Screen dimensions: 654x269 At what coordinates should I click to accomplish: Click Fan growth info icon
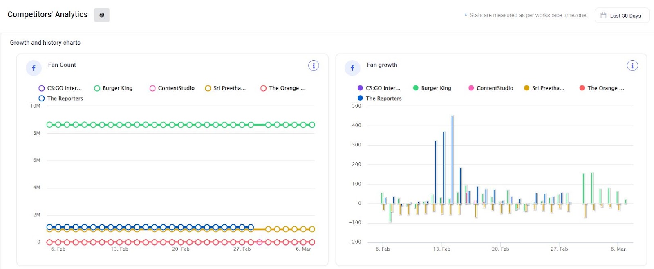632,65
